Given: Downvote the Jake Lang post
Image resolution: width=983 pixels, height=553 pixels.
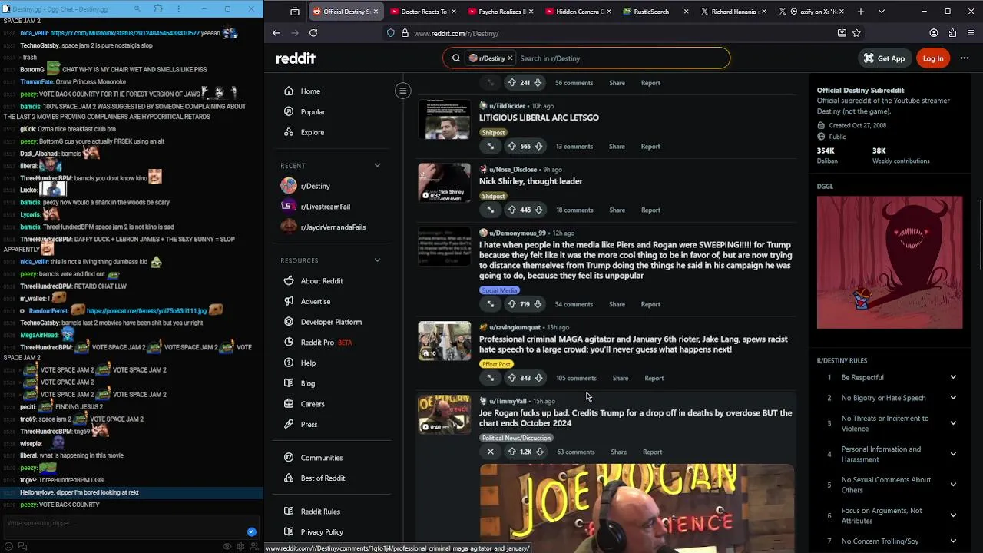Looking at the screenshot, I should pos(538,378).
